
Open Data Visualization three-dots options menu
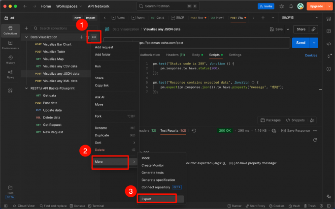(94, 37)
